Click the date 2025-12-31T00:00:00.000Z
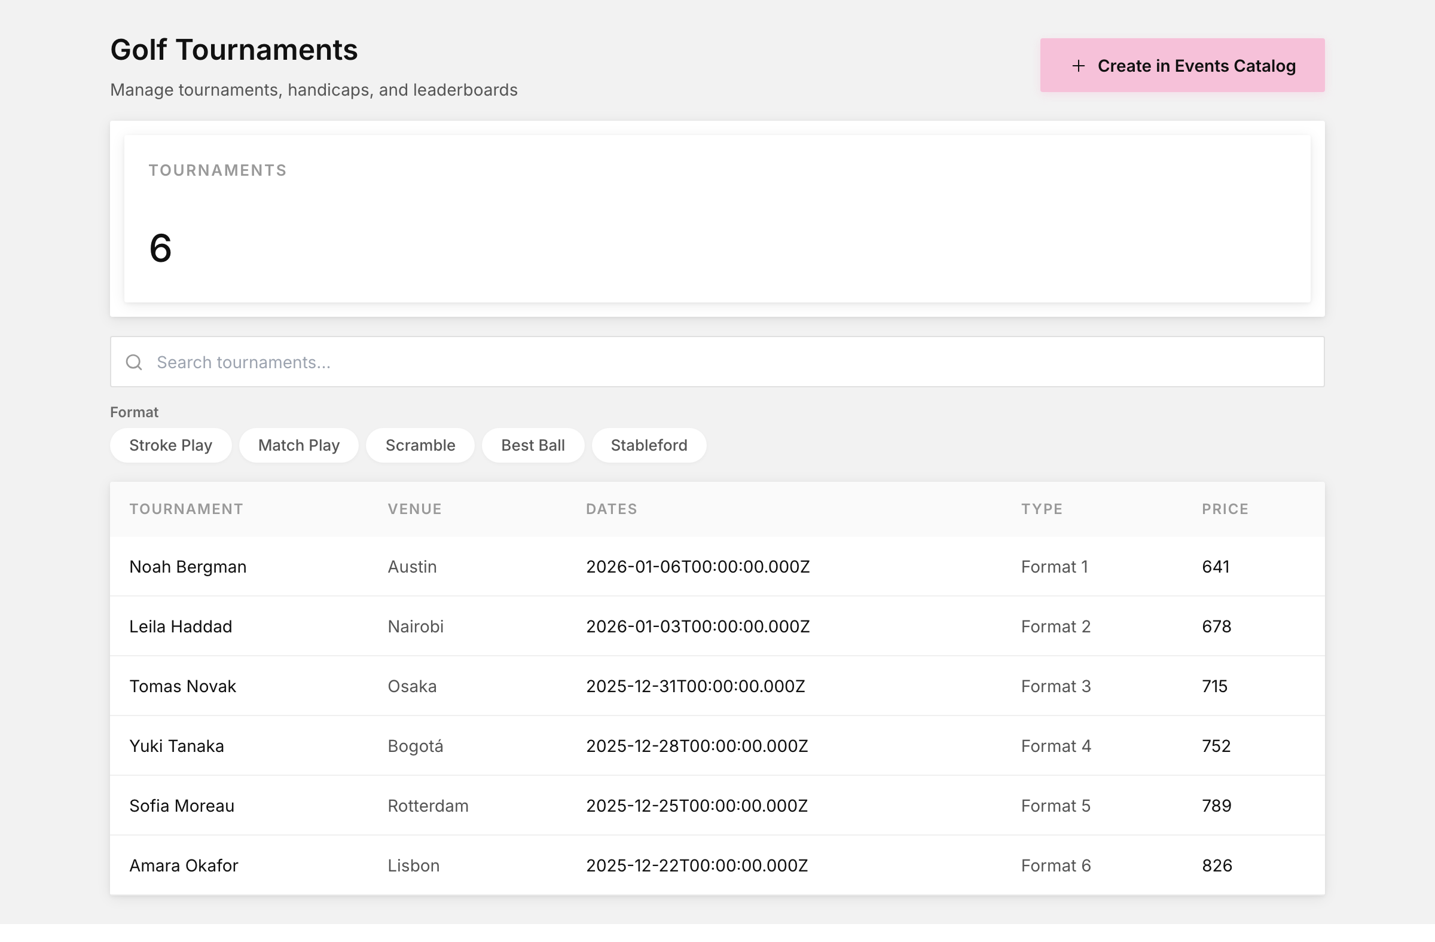 (696, 686)
